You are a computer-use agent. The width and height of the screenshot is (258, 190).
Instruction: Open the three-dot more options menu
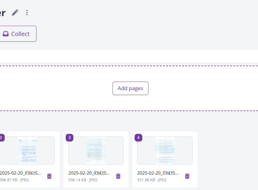[27, 13]
